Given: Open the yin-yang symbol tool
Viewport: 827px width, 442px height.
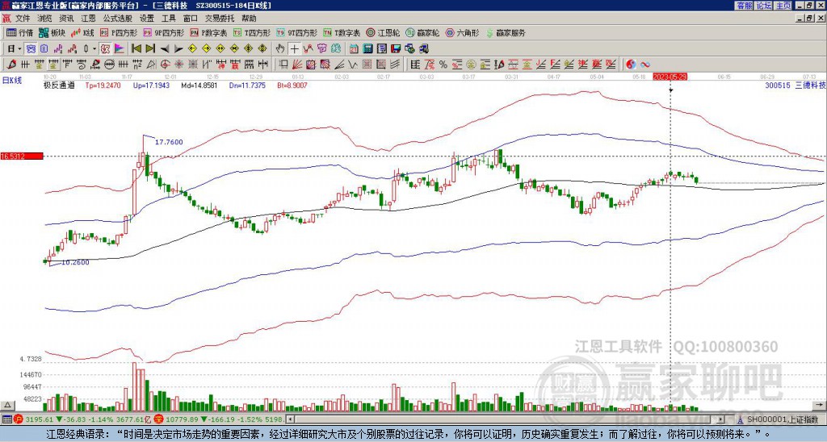Looking at the screenshot, I should [631, 65].
